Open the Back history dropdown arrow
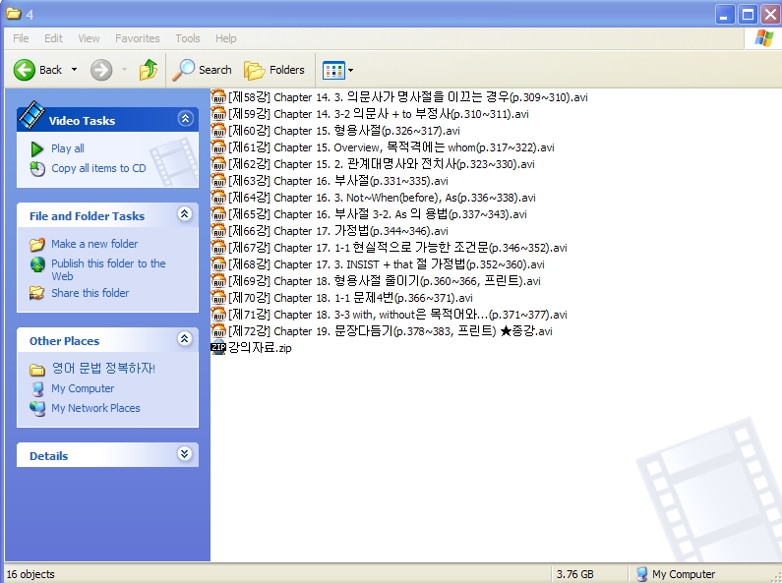This screenshot has width=782, height=583. point(75,70)
